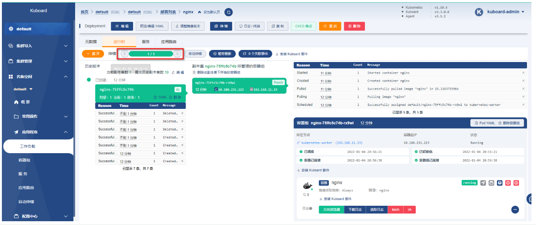Click the 设为默认页 home icon link
The image size is (536, 225).
click(x=209, y=12)
